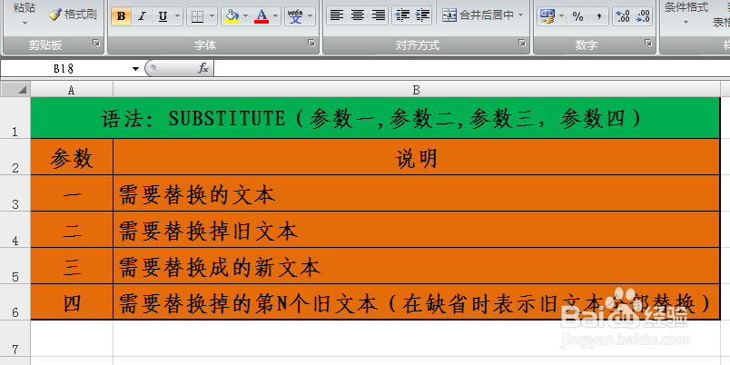This screenshot has height=365, width=730.
Task: Select the 语法: SUBSTITUTE title cell
Action: (375, 118)
